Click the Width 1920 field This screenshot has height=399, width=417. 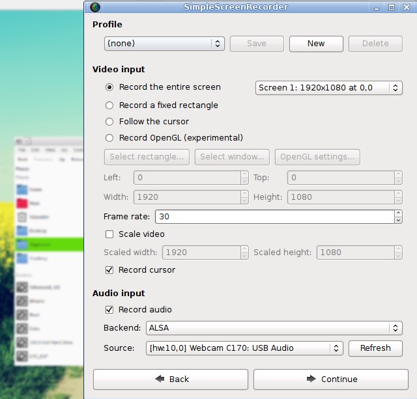pyautogui.click(x=188, y=197)
